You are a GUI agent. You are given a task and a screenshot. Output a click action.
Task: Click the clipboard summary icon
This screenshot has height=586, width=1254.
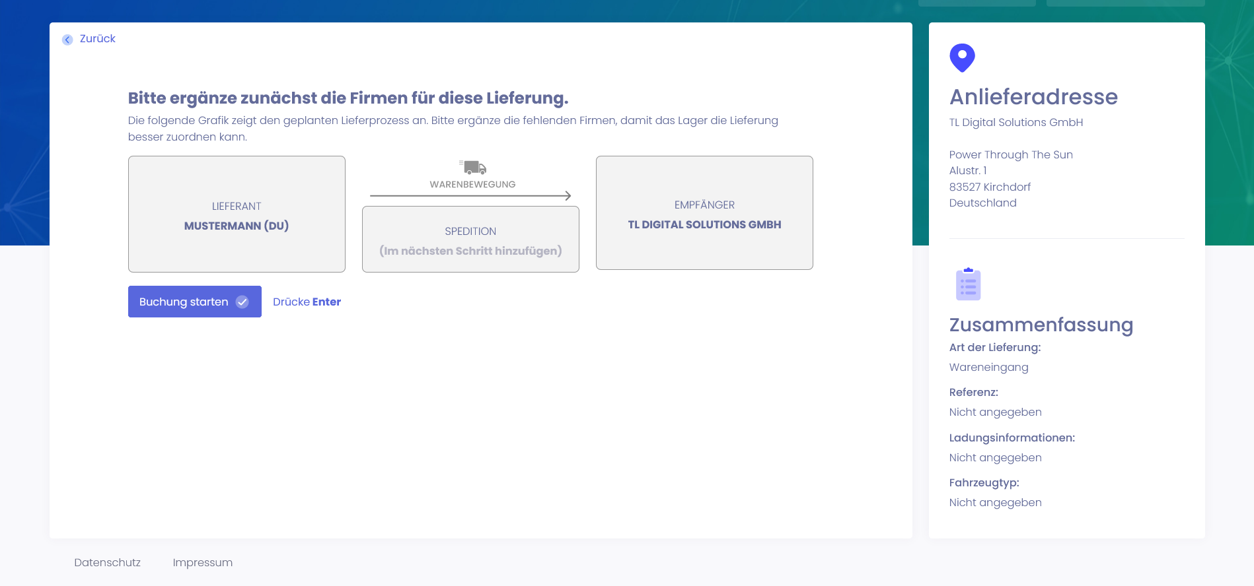[968, 284]
